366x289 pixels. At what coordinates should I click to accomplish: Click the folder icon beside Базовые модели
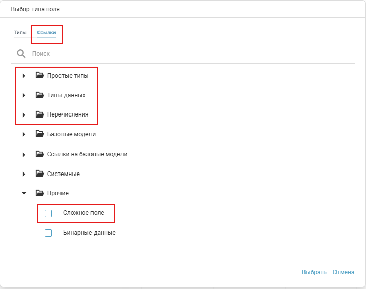(40, 134)
